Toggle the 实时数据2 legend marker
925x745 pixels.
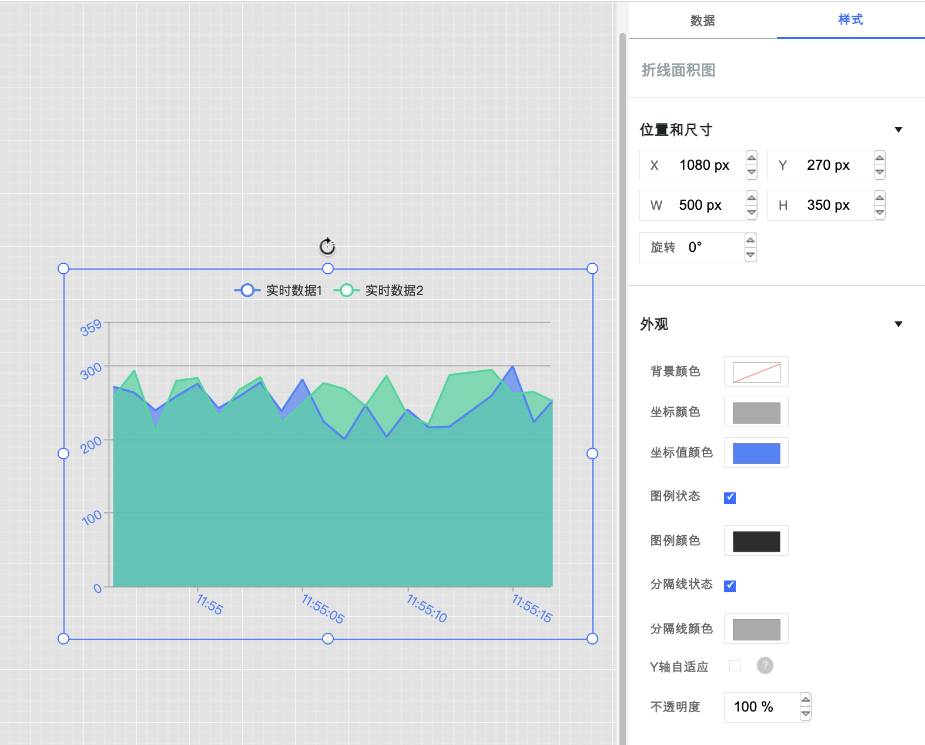(347, 290)
